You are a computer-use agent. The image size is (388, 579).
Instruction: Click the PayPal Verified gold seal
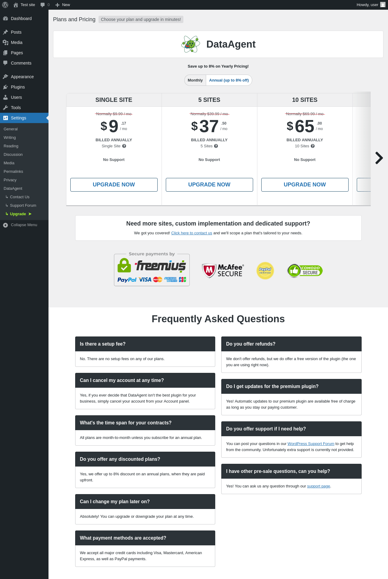tap(265, 271)
